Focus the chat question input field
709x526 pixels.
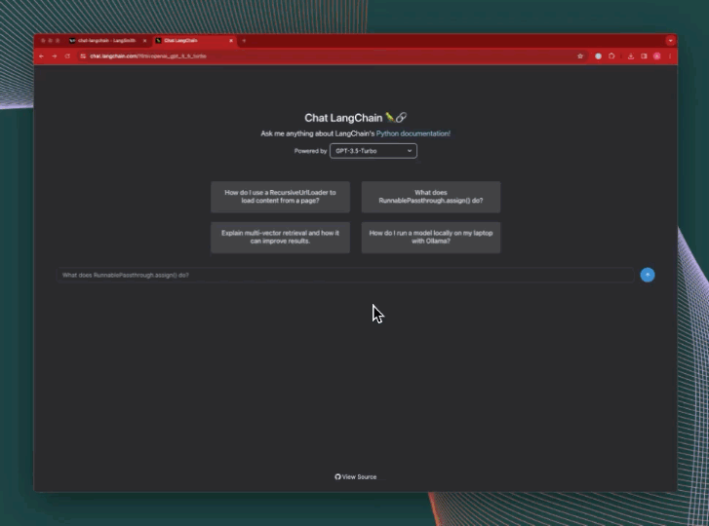click(345, 275)
